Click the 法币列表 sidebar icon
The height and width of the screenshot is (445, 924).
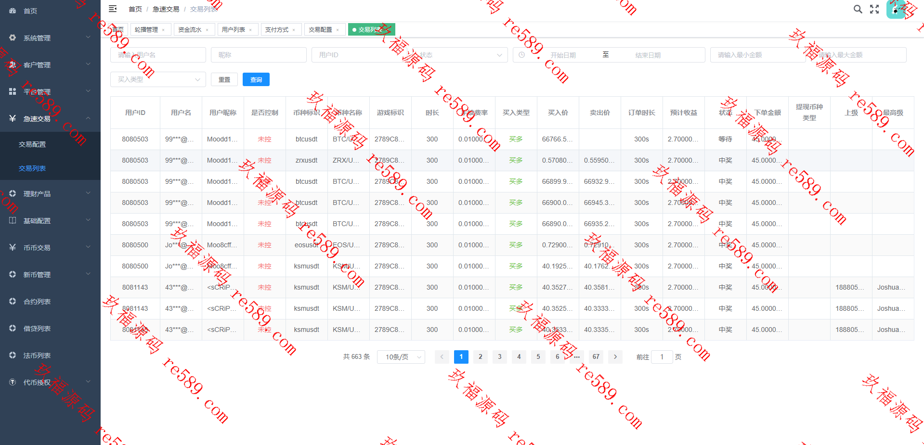tap(13, 355)
